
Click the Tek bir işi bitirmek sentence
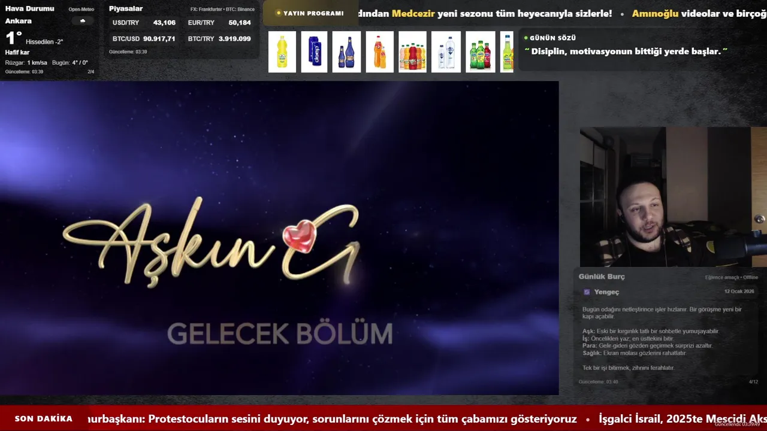click(628, 368)
